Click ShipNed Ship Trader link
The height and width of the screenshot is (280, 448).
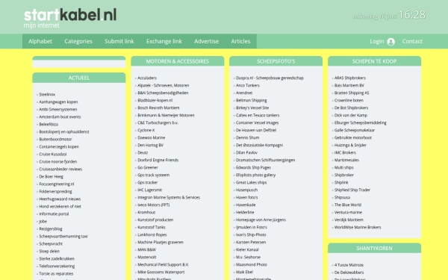352,190
